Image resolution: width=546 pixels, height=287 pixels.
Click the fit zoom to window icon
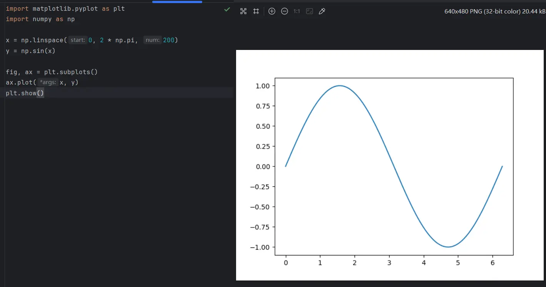[x=310, y=12]
